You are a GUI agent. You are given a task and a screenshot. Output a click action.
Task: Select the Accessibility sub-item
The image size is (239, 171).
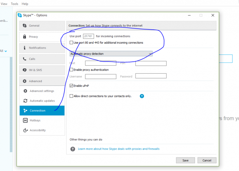42,130
